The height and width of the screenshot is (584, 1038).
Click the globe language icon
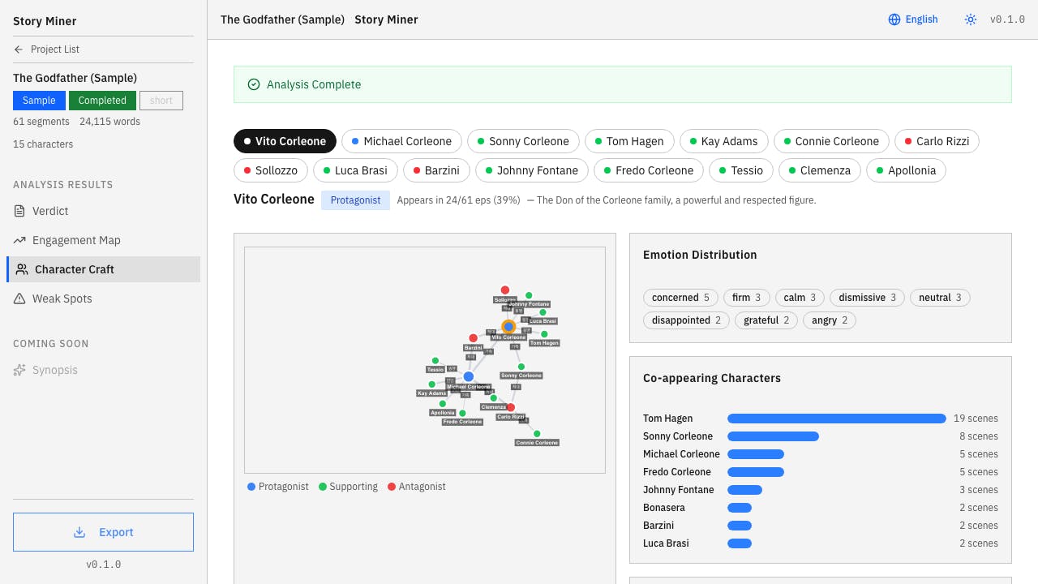(894, 19)
